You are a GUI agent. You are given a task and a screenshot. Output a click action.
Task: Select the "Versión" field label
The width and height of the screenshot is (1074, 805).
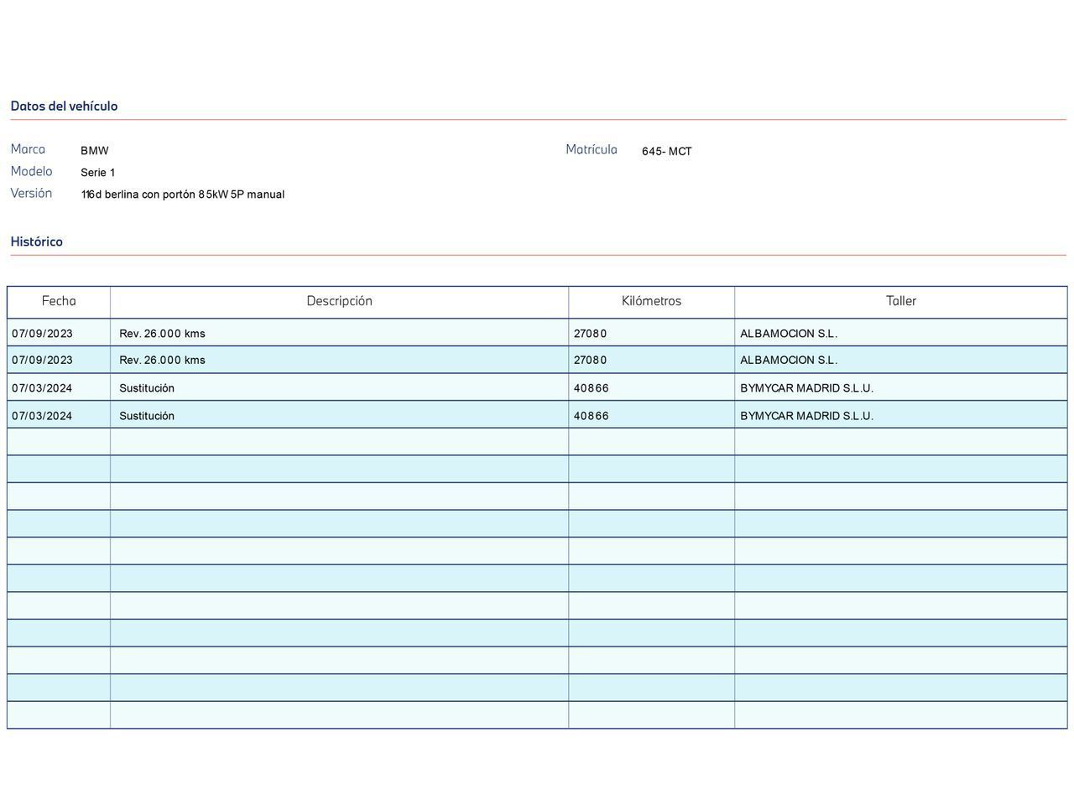pyautogui.click(x=31, y=193)
